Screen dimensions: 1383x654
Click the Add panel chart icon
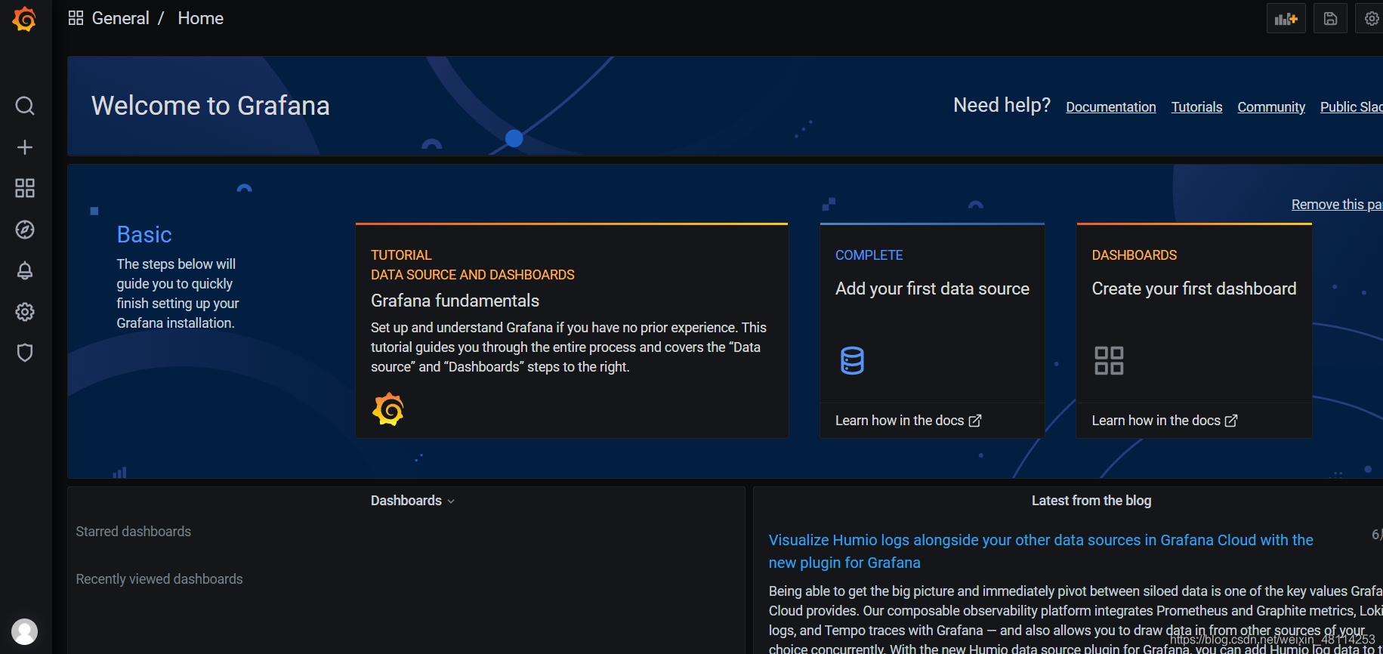pos(1286,19)
